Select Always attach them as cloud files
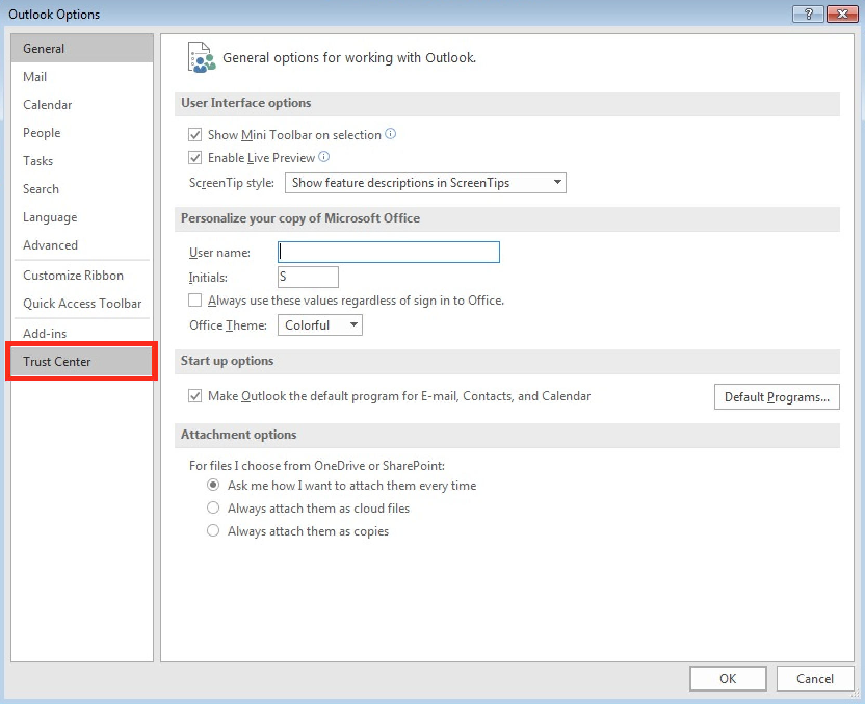Image resolution: width=865 pixels, height=704 pixels. tap(213, 508)
